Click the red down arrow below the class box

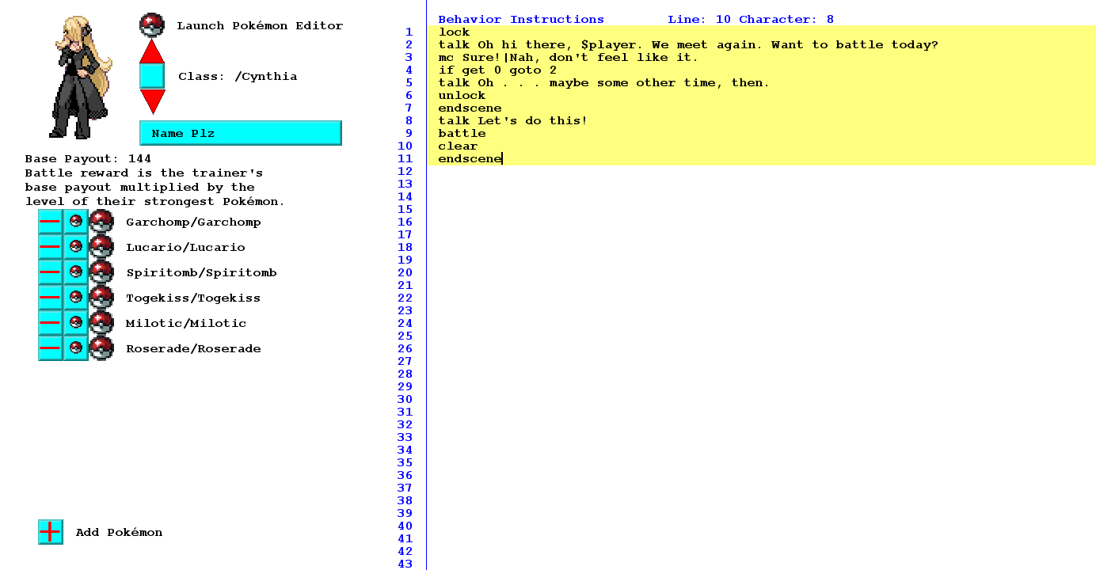(152, 101)
